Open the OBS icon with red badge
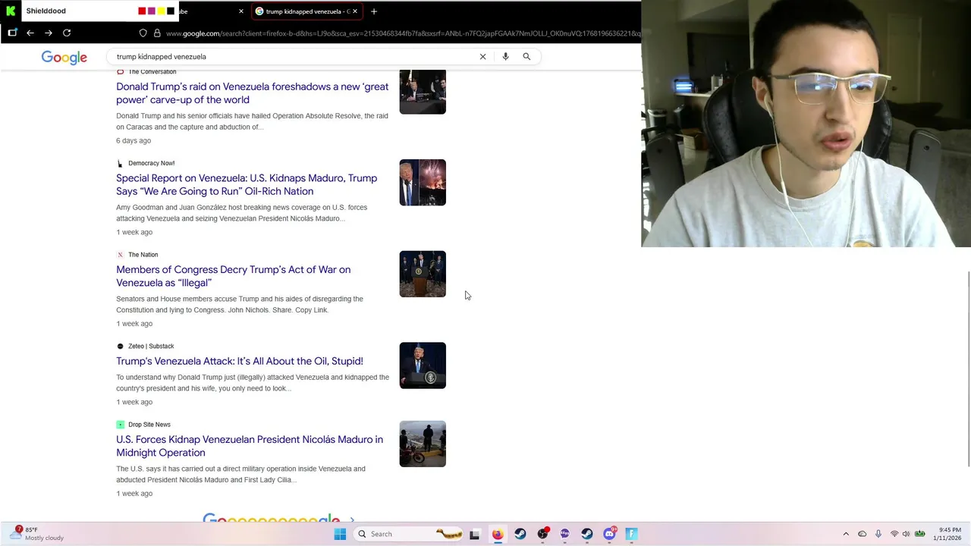 (542, 534)
